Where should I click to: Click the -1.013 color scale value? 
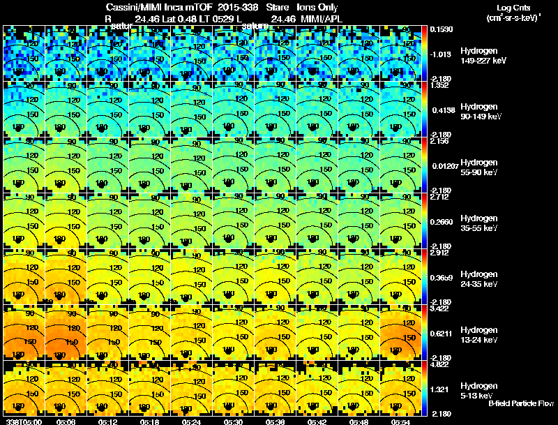coord(441,54)
